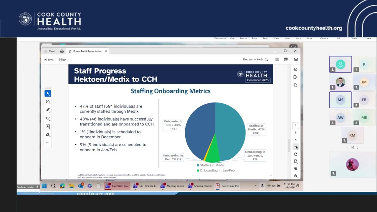Open the AI Assistant panel icon

click(x=295, y=69)
